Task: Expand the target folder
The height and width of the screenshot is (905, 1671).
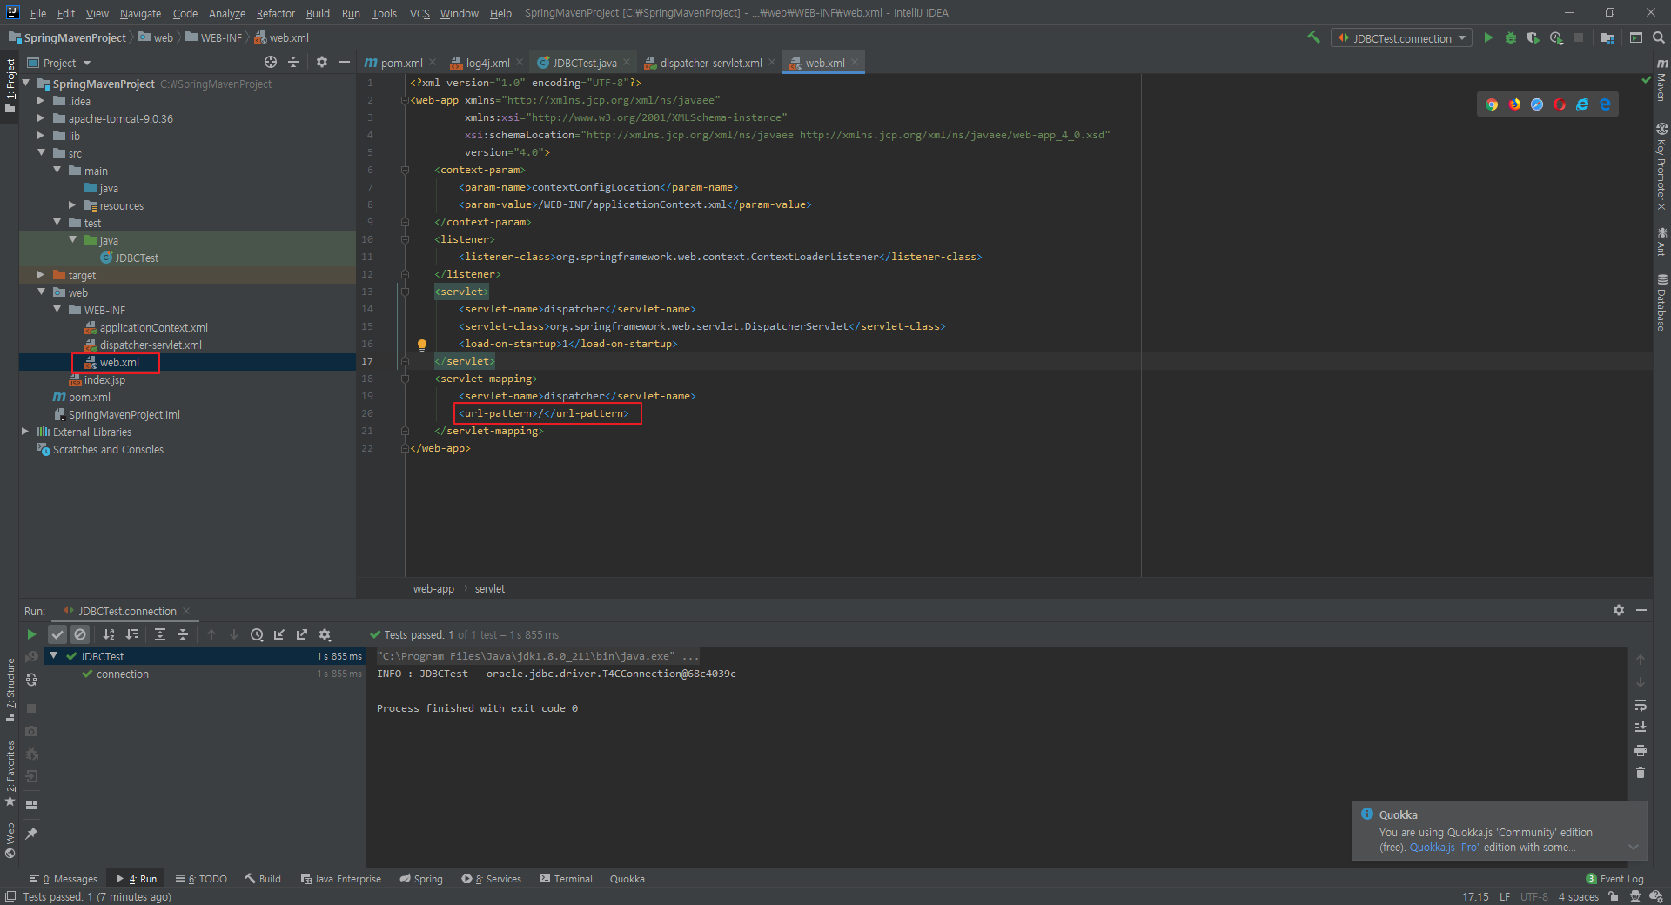Action: [41, 275]
